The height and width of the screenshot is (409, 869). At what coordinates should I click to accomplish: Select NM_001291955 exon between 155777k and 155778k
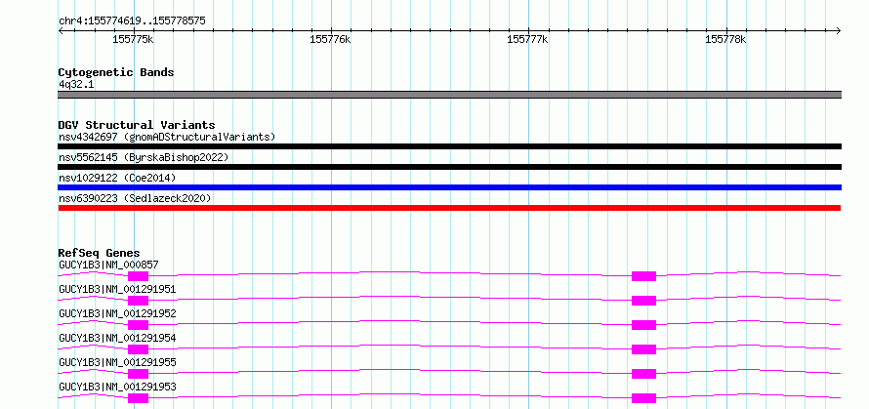(644, 374)
